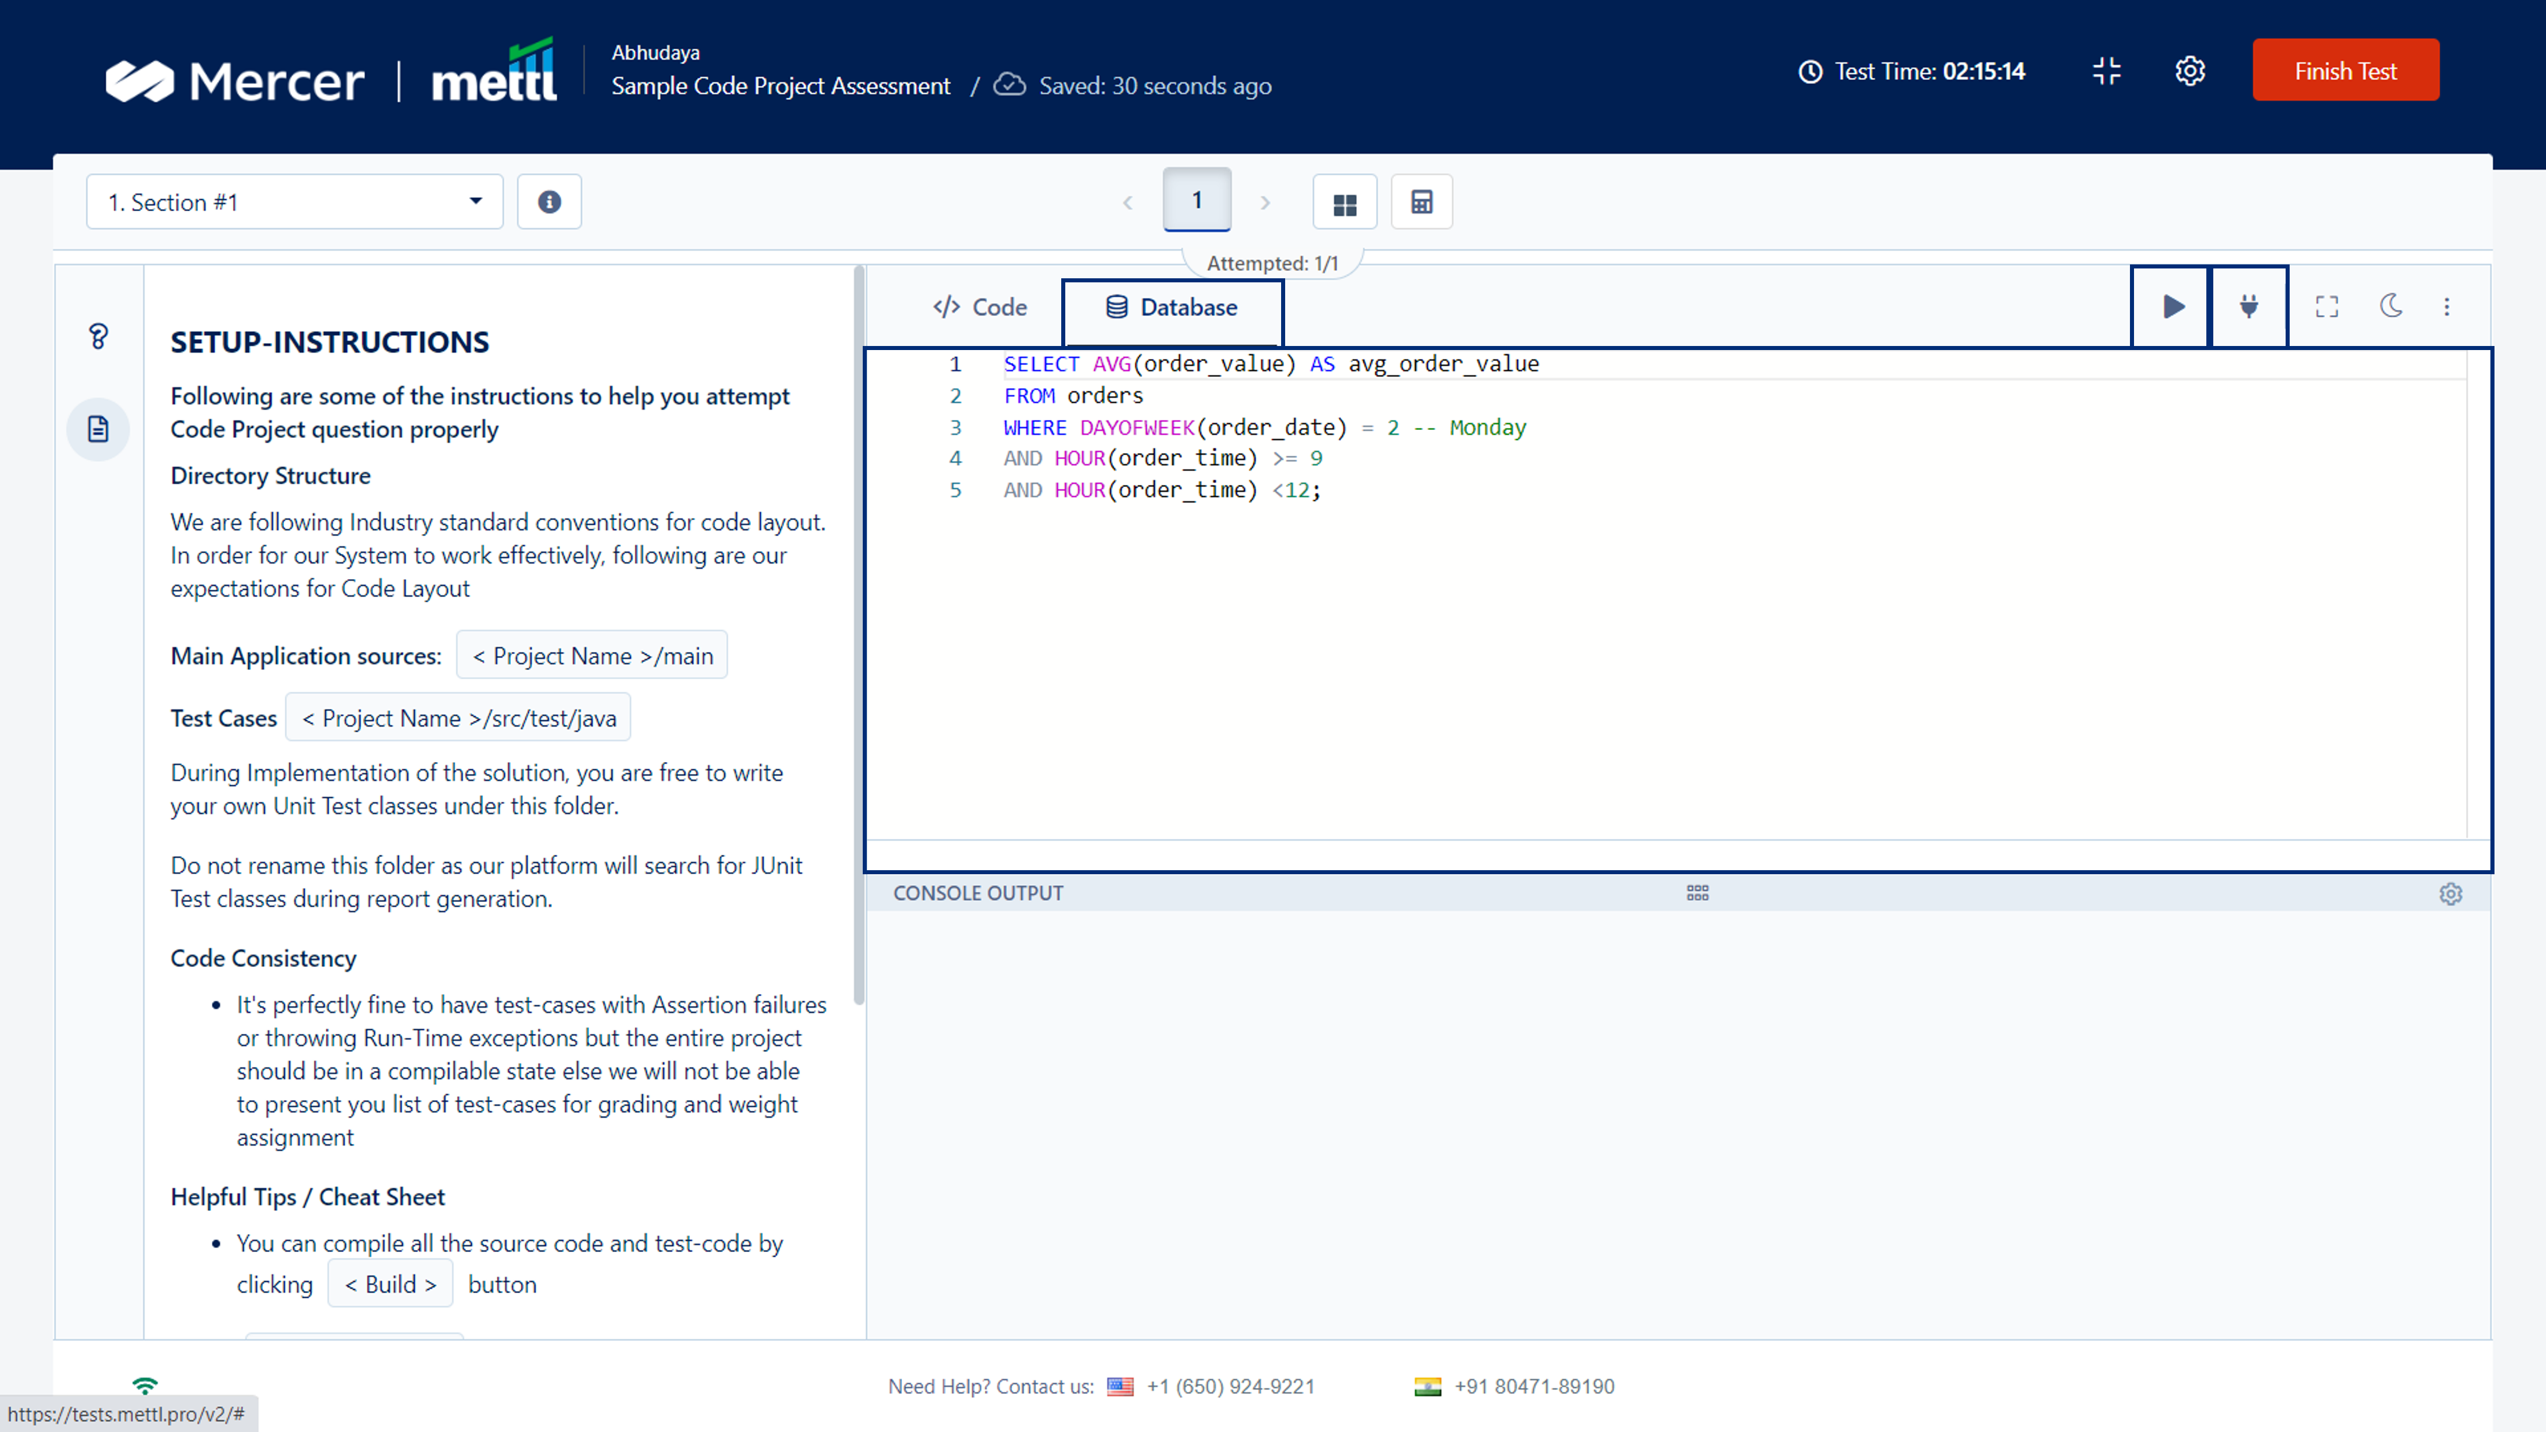This screenshot has width=2546, height=1432.
Task: Select question number 1
Action: pyautogui.click(x=1197, y=200)
